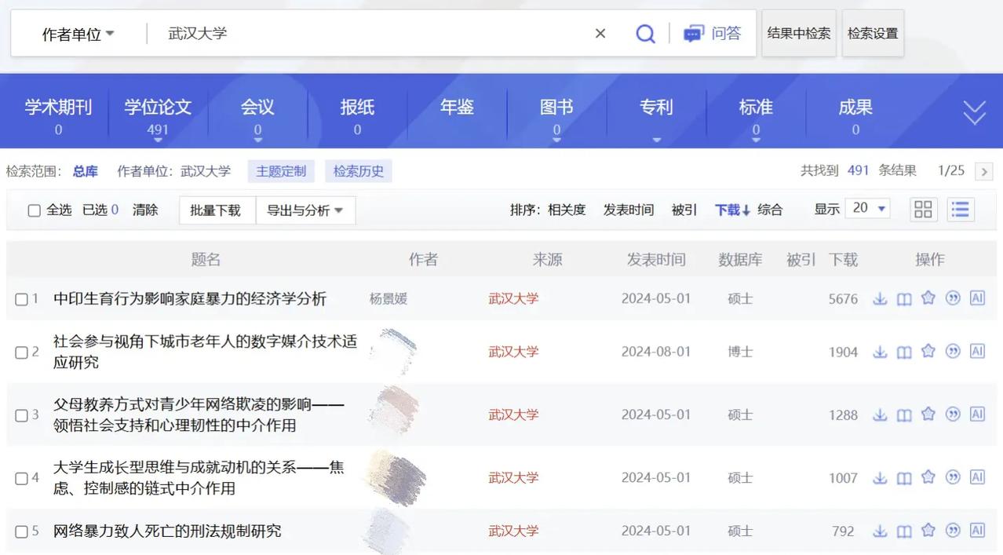The height and width of the screenshot is (555, 1003).
Task: Download the 大学生成长型思维 thesis
Action: (880, 477)
